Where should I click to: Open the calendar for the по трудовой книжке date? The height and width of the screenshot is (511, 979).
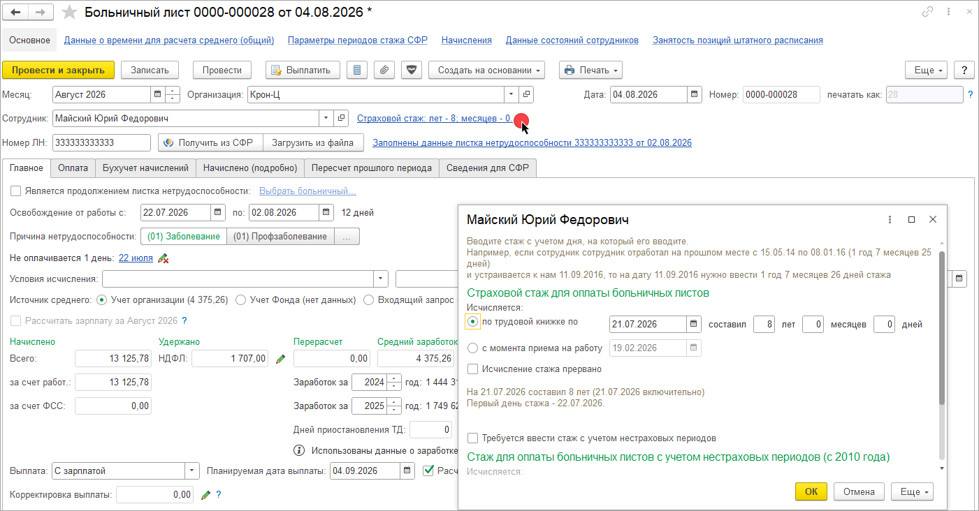(694, 324)
